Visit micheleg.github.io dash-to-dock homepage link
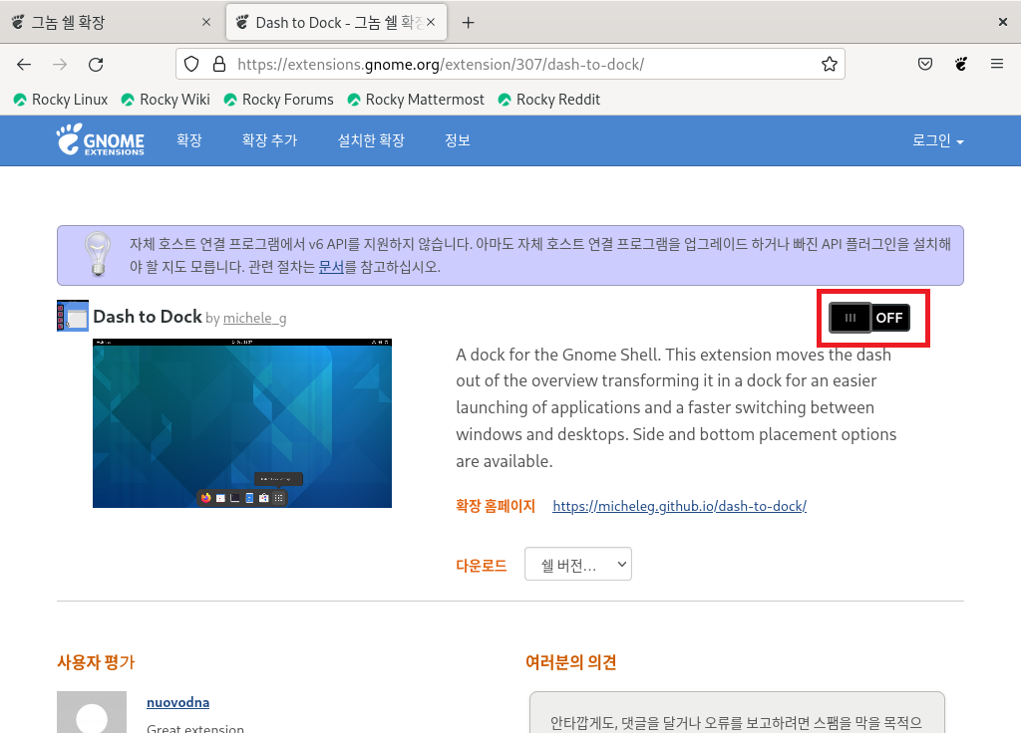Screen dimensions: 1021x733 point(679,506)
